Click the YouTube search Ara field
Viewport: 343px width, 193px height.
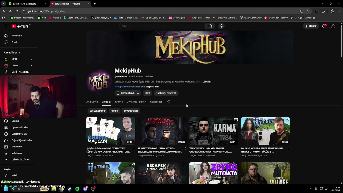click(x=162, y=26)
